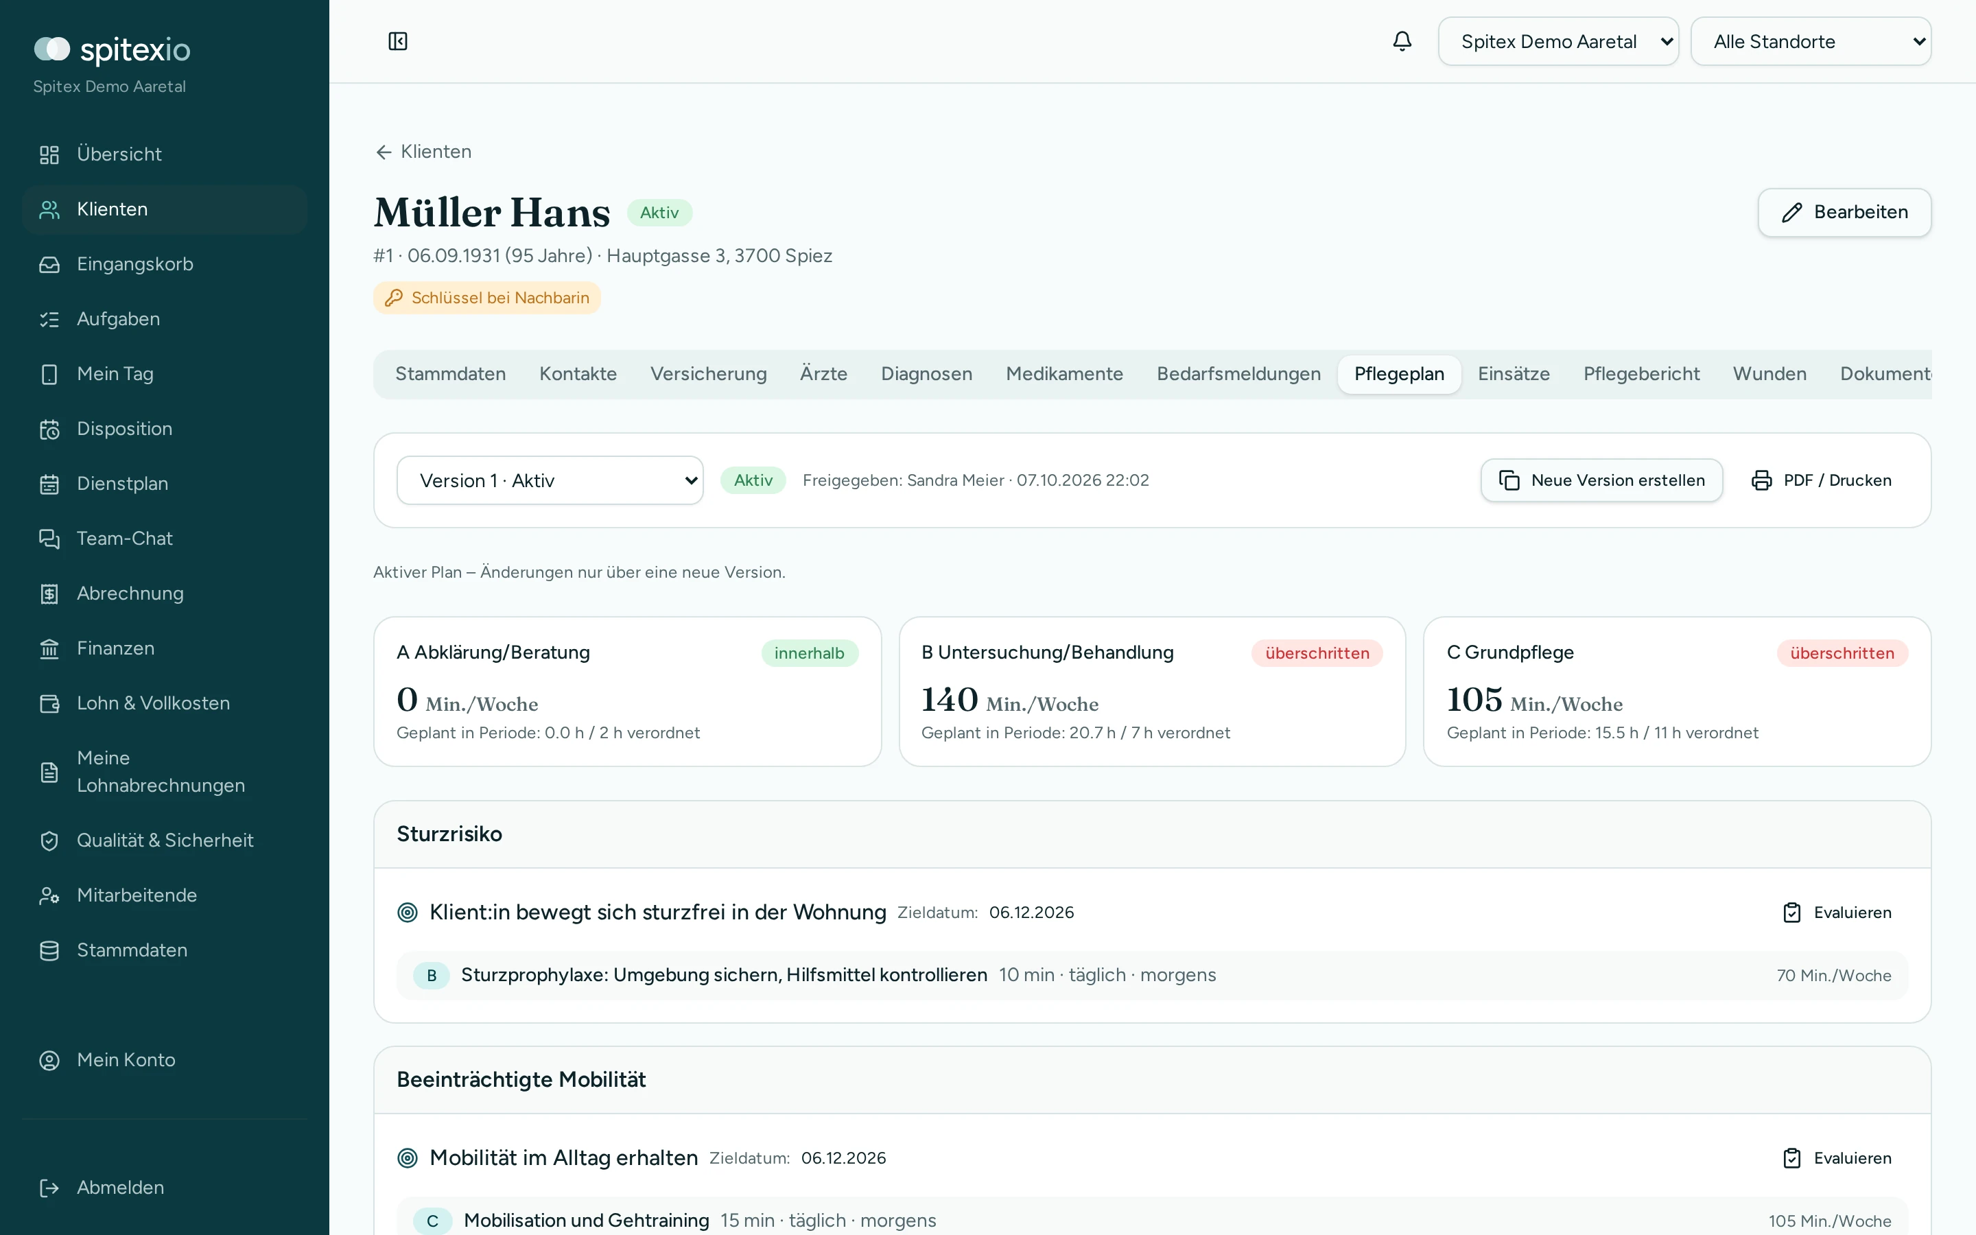Click Sturzprophylaxe intervention row
Screen dimensions: 1976x1235
[1152, 975]
